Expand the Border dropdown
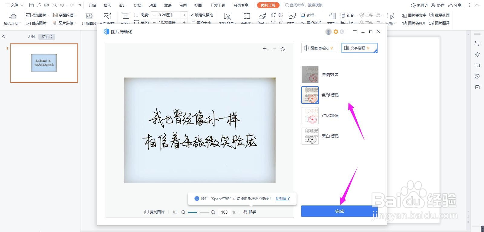 point(316,15)
